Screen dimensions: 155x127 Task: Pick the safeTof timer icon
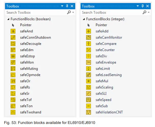pyautogui.click(x=13, y=100)
